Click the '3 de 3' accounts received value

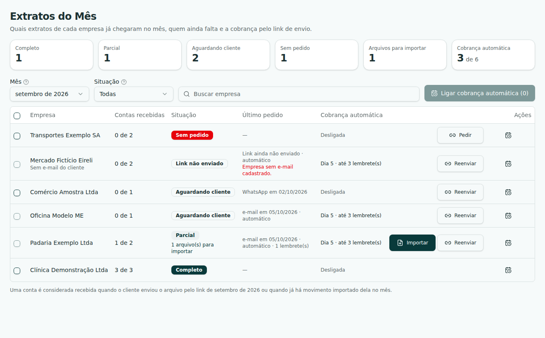tap(124, 270)
